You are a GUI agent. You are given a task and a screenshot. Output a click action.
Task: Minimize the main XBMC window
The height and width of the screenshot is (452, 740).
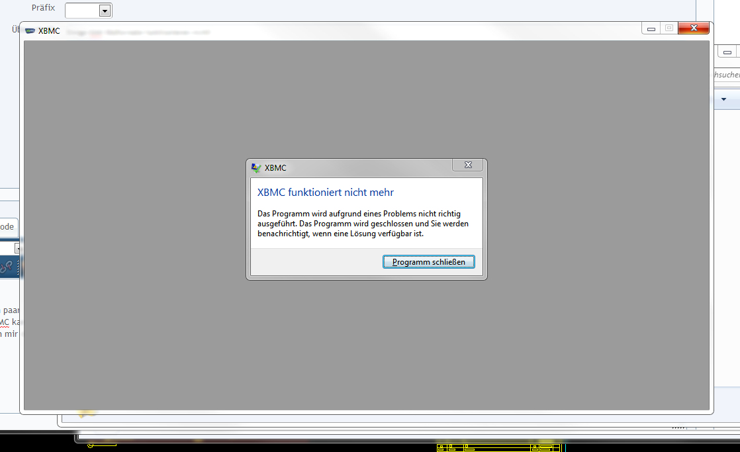point(651,28)
